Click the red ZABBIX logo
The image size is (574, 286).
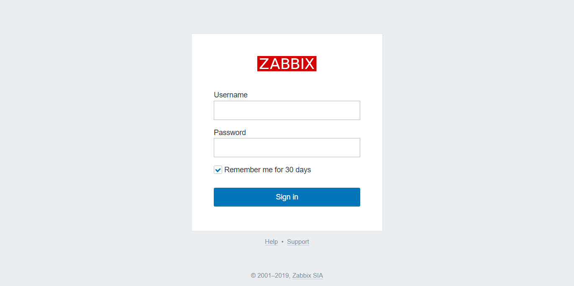pos(287,64)
